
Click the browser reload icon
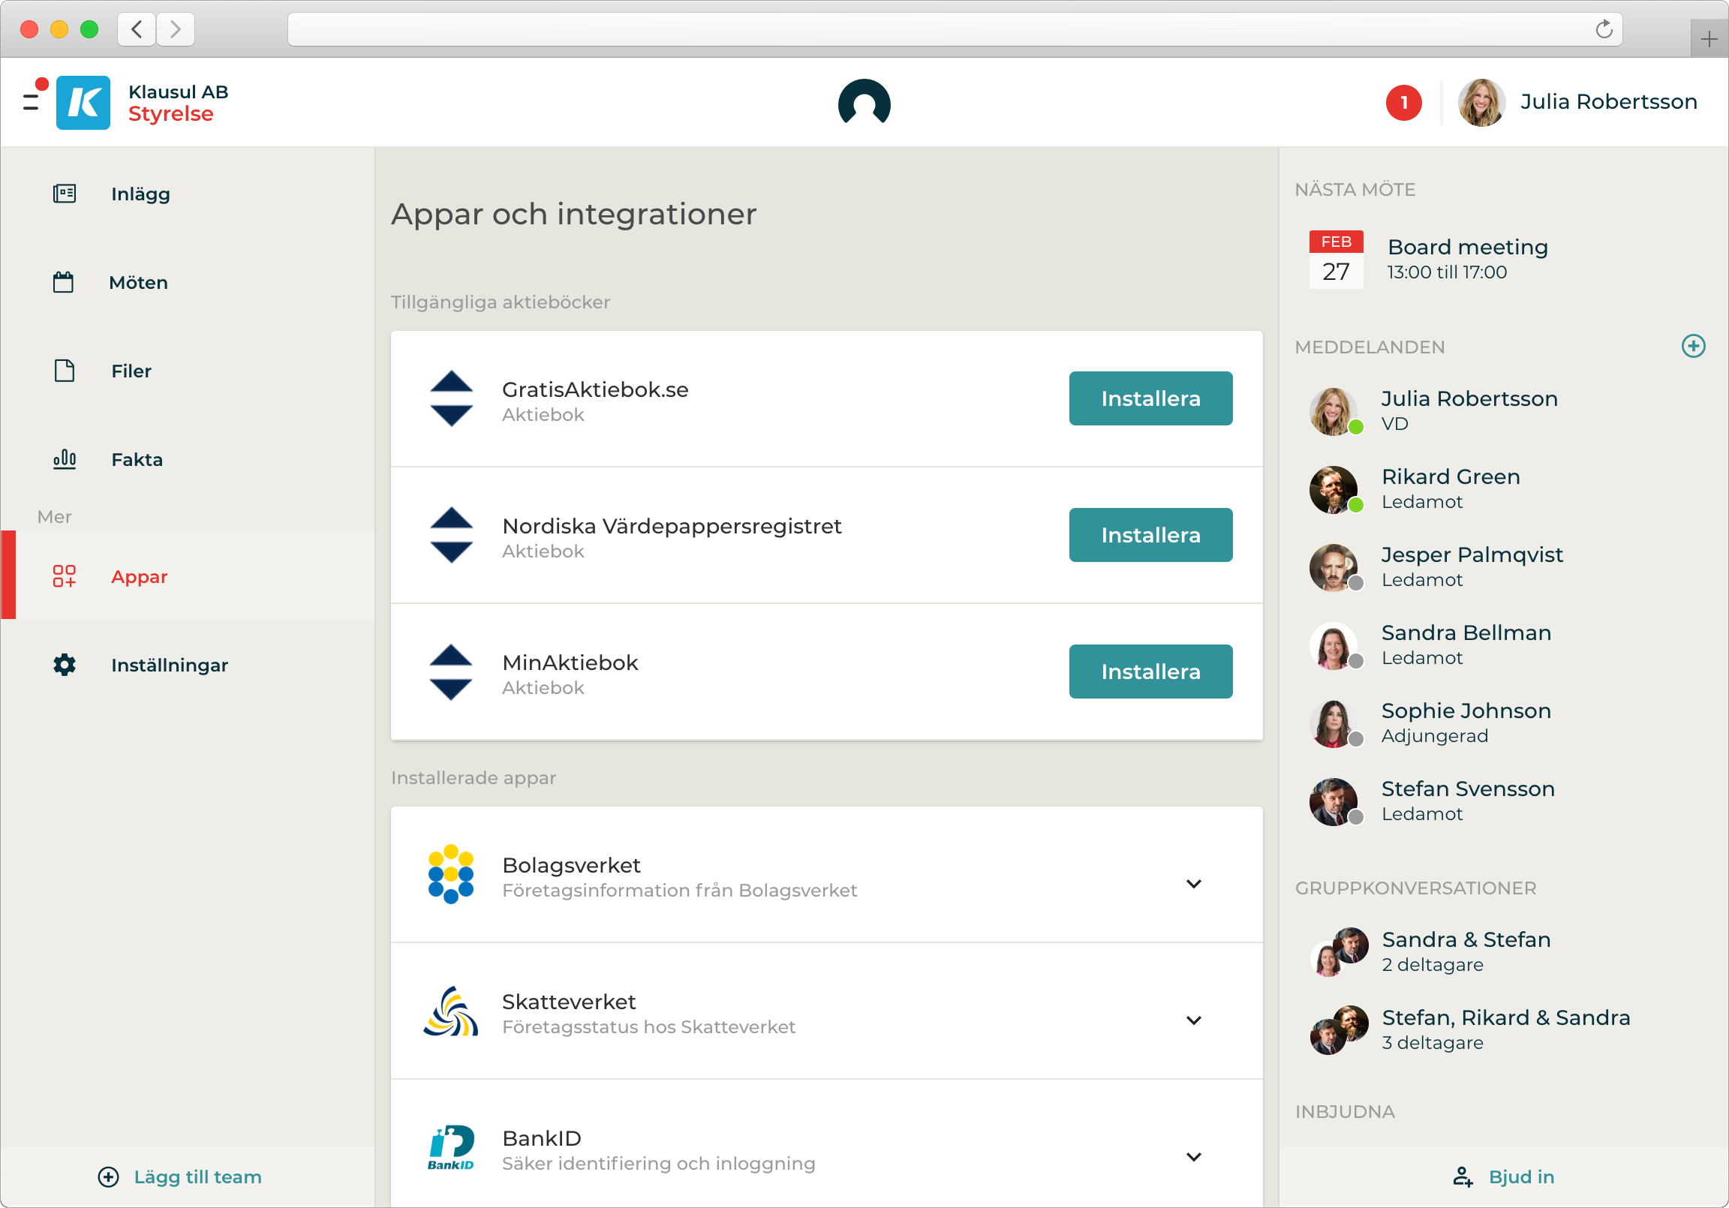pos(1603,29)
